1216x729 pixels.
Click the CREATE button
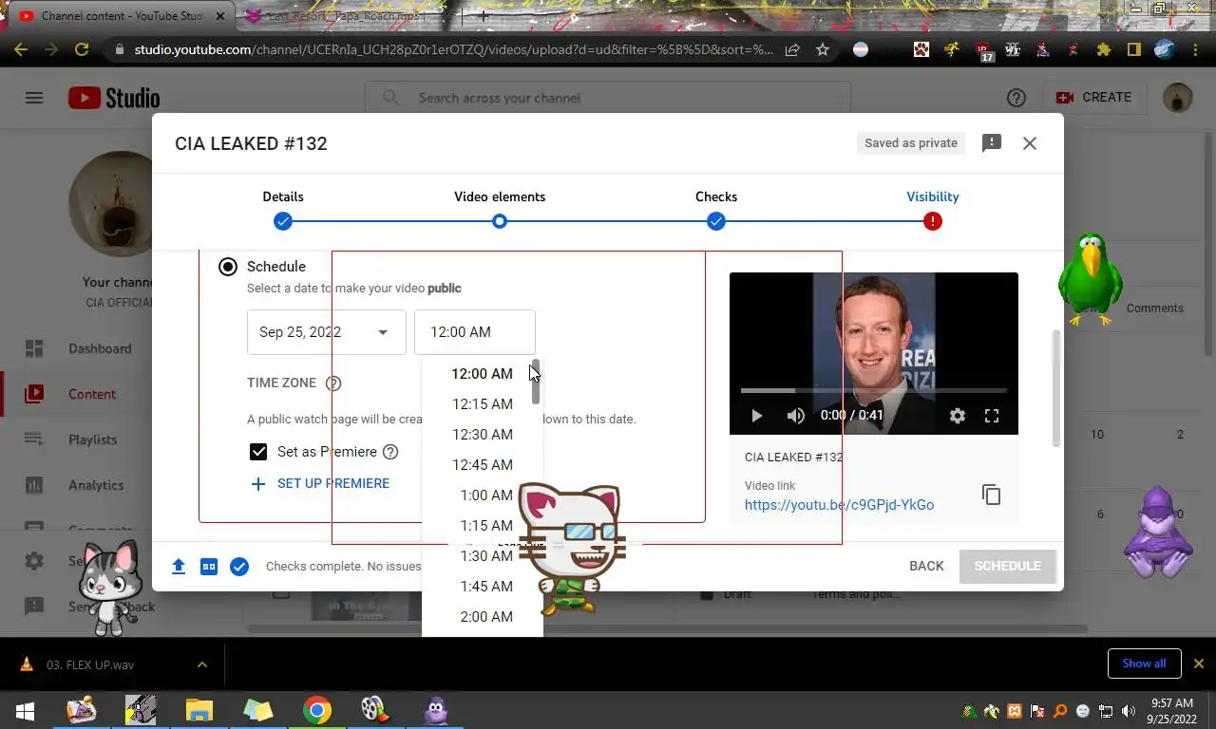[x=1094, y=97]
